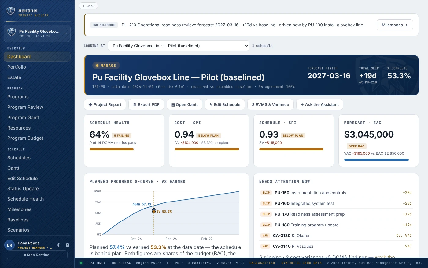428x268 pixels.
Task: Click the Sentinel shield logo
Action: (11, 11)
